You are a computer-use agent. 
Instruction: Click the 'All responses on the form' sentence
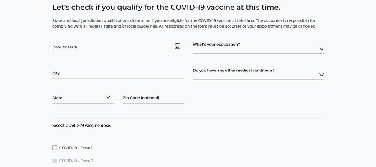(259, 26)
